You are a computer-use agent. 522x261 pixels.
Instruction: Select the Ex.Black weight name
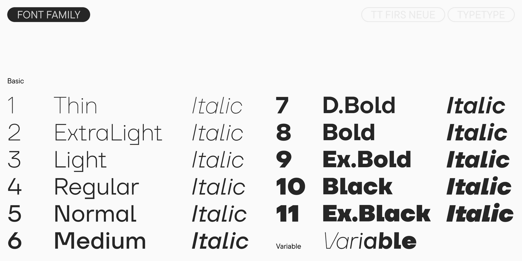click(377, 214)
